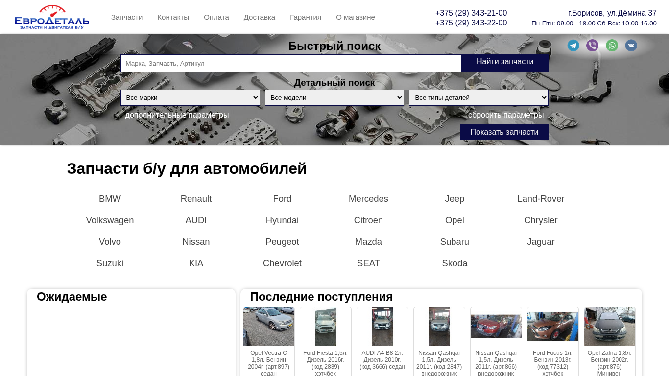Open the Доставка menu item
Screen dimensions: 669x376
click(x=260, y=17)
